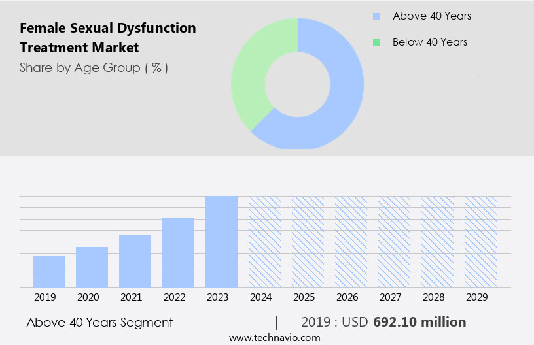The width and height of the screenshot is (534, 345).
Task: Select the hatched forecast bar for 2024
Action: pos(264,242)
